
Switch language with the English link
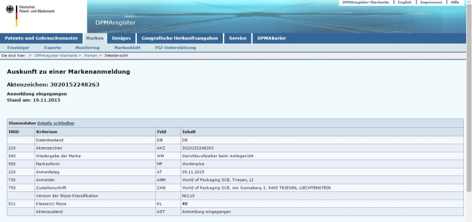coord(404,2)
